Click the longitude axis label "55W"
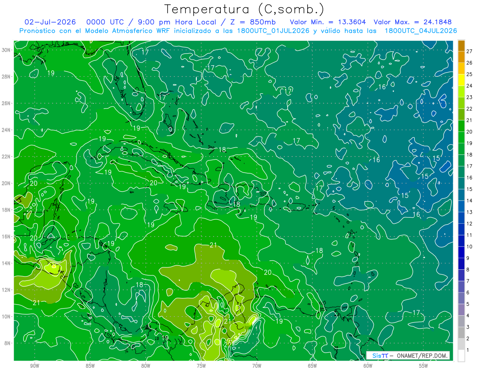 coord(424,366)
